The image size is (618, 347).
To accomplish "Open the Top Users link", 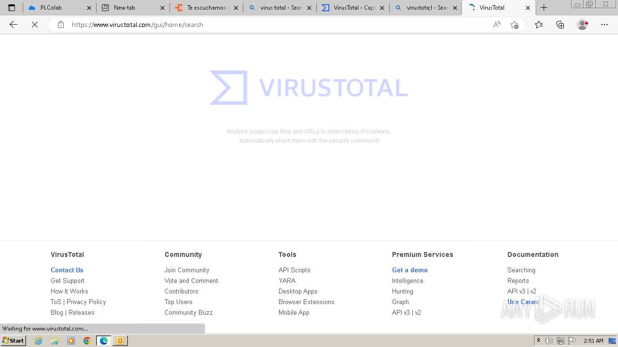I will click(x=179, y=302).
